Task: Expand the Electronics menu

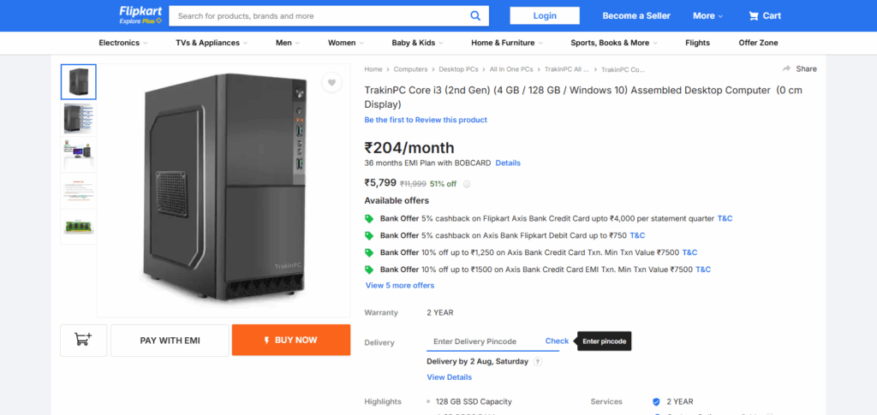Action: pyautogui.click(x=123, y=43)
